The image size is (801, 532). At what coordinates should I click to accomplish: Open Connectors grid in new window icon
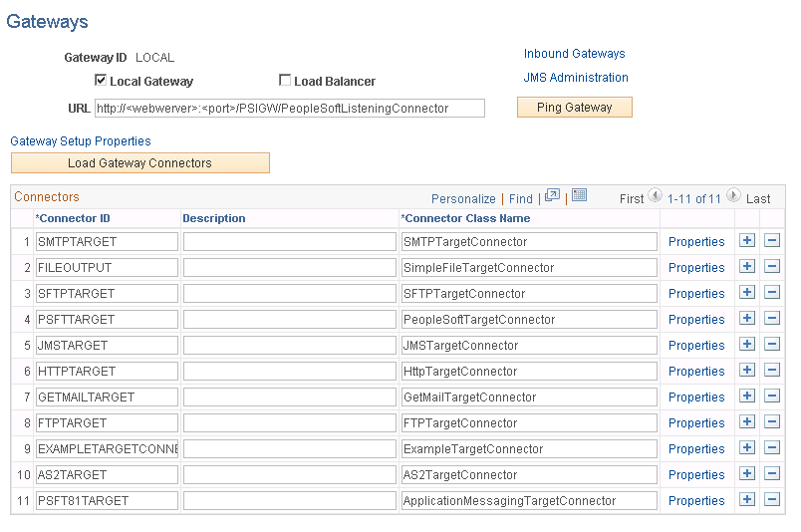(552, 195)
